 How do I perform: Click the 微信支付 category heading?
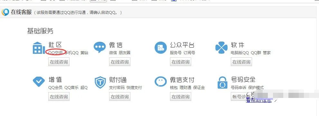182,80
